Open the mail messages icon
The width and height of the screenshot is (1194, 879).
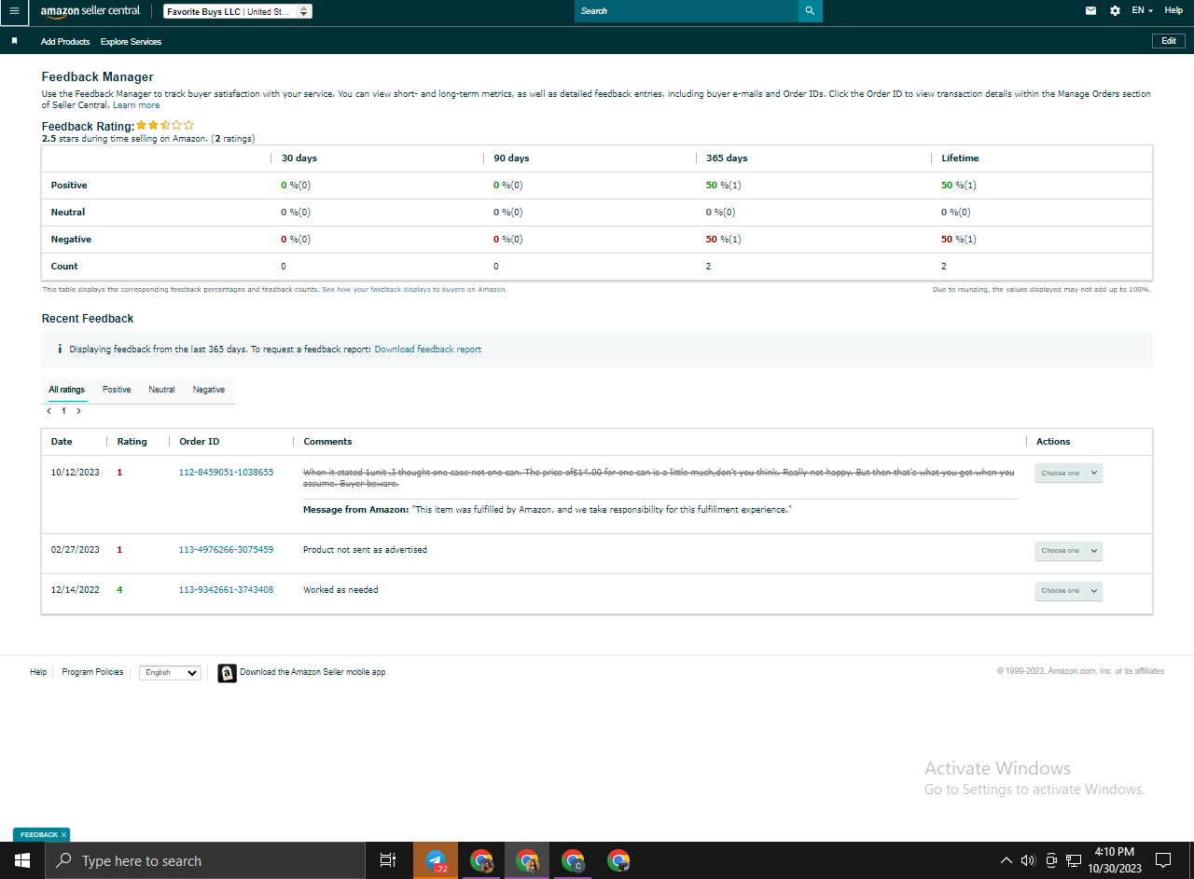click(x=1091, y=11)
